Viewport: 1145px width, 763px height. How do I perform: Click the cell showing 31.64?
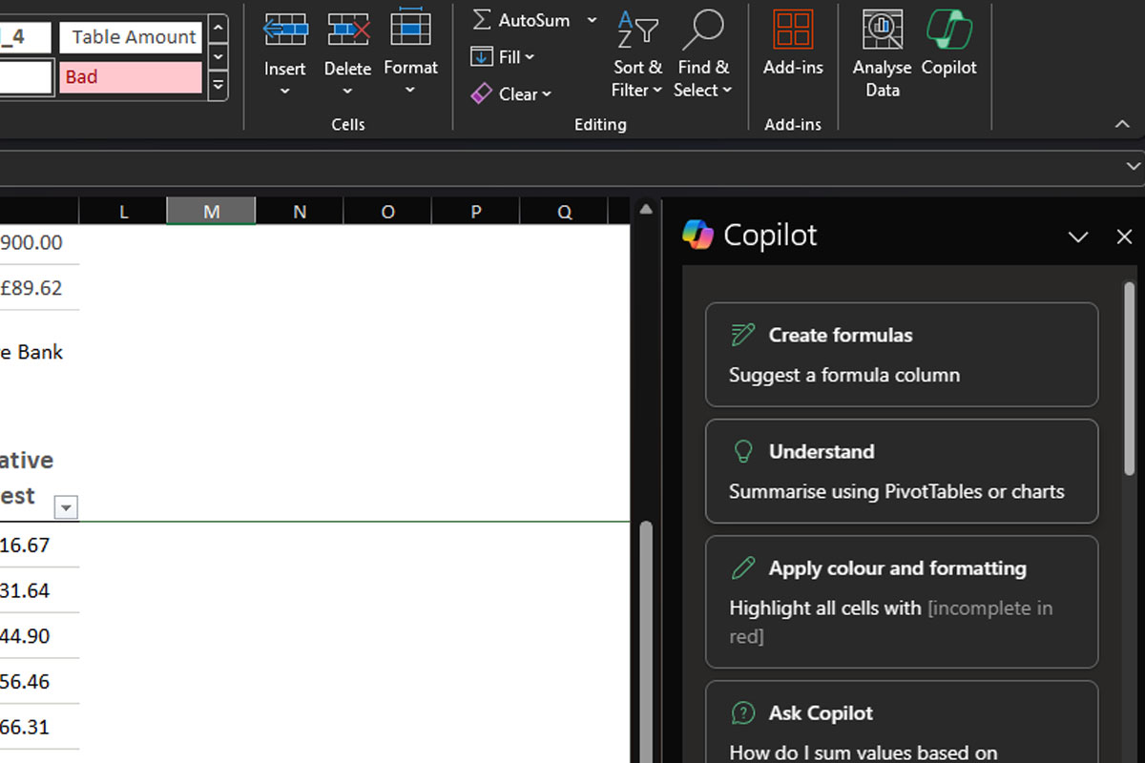(39, 591)
